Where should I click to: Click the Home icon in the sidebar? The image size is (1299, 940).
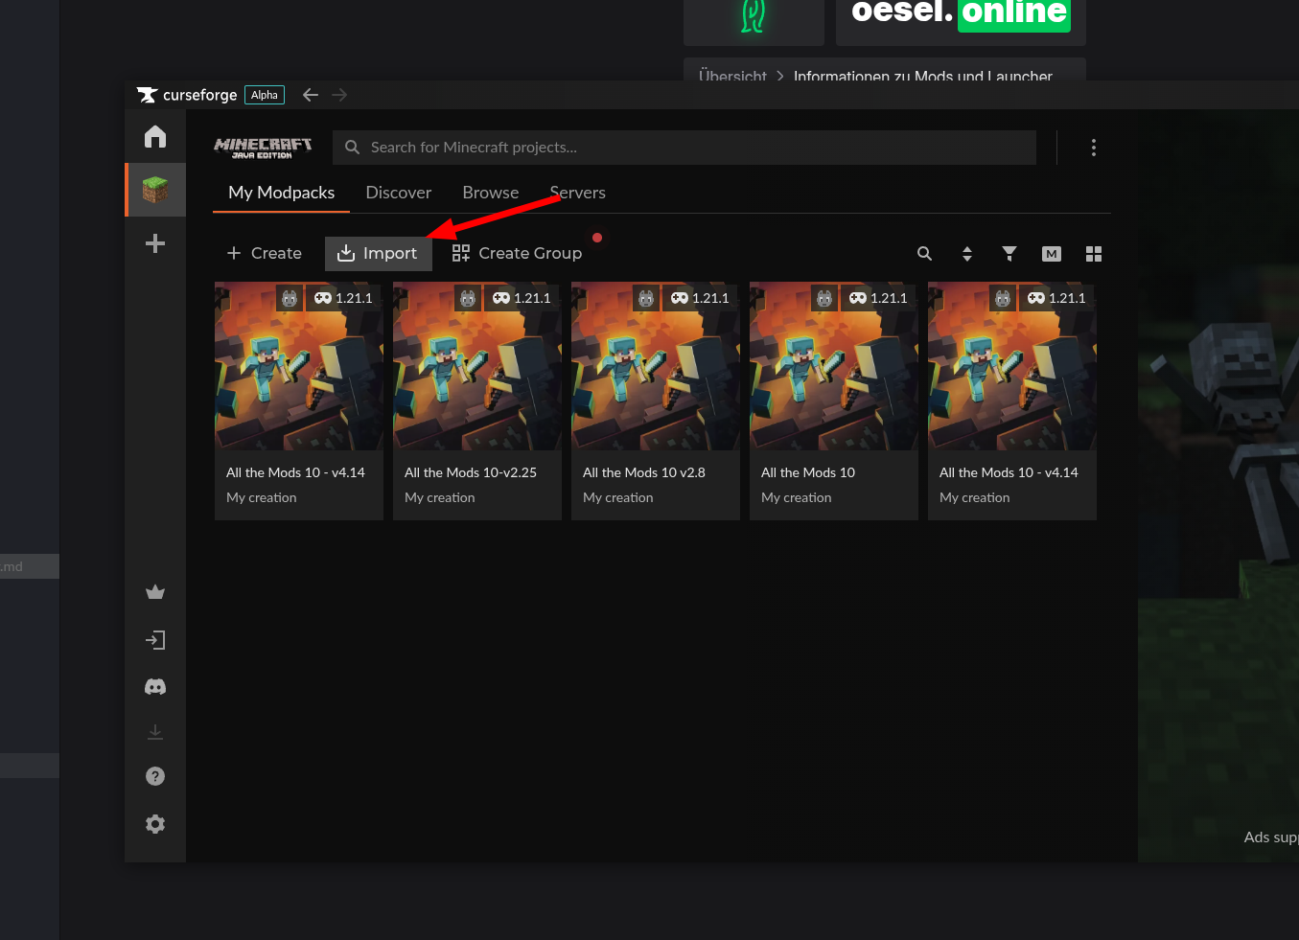(154, 136)
